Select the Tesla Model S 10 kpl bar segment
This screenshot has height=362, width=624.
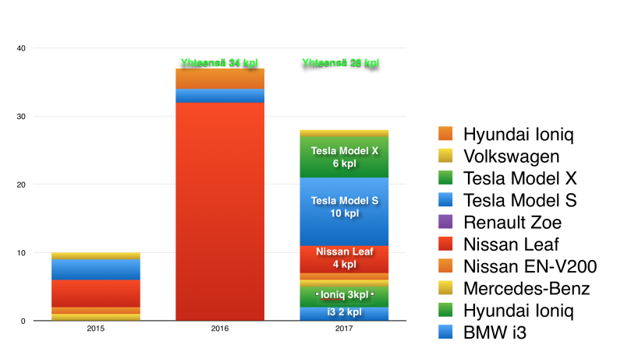pos(344,207)
